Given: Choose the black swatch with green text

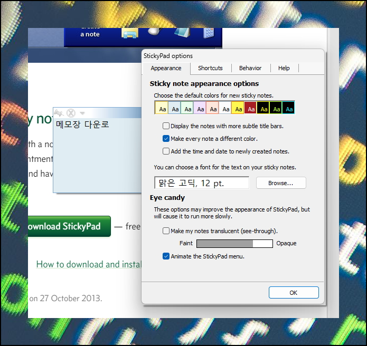Looking at the screenshot, I should [x=276, y=108].
